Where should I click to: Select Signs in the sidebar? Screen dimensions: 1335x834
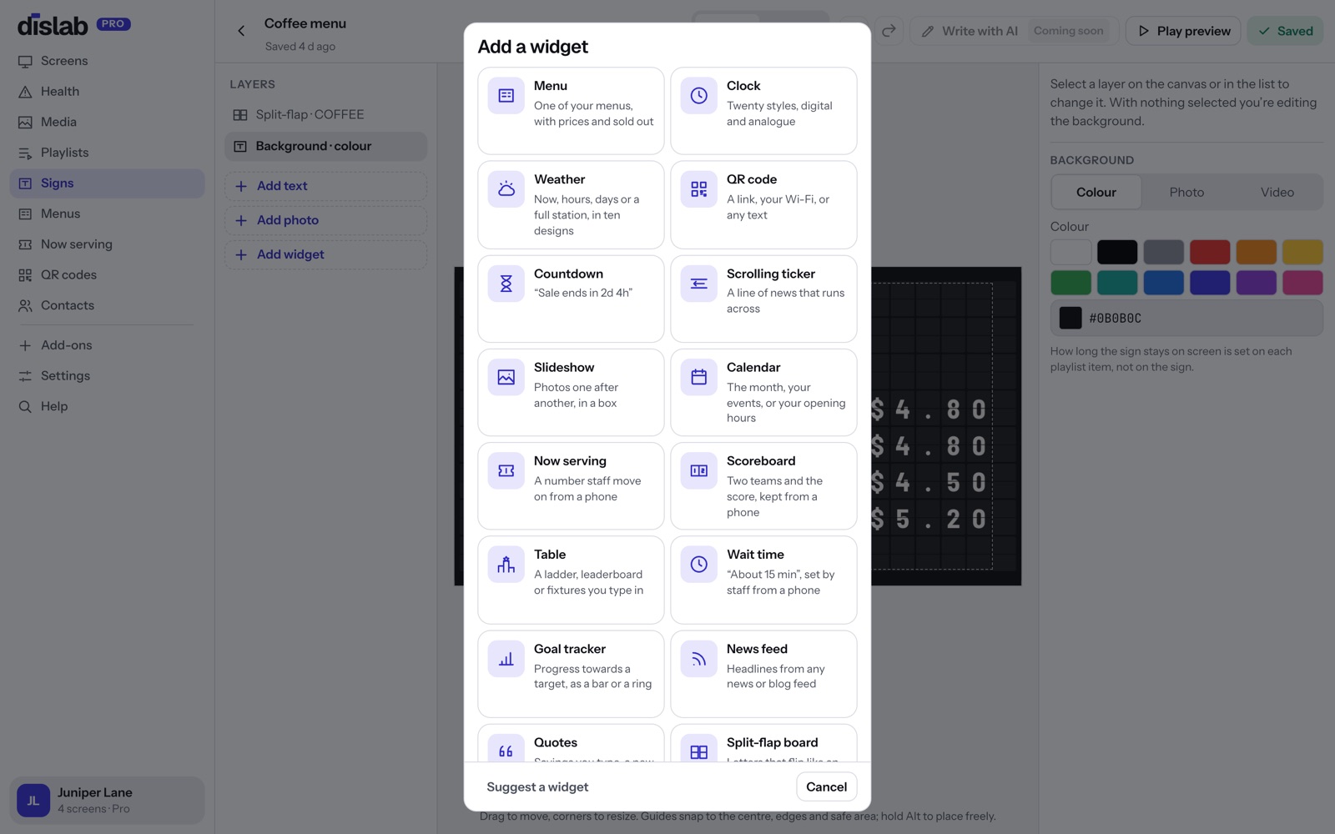click(107, 183)
